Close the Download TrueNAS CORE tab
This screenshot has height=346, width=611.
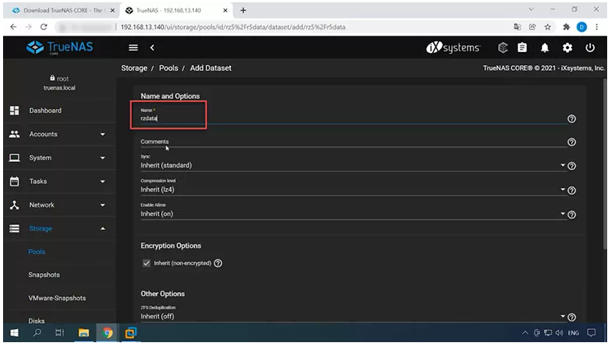click(x=113, y=11)
